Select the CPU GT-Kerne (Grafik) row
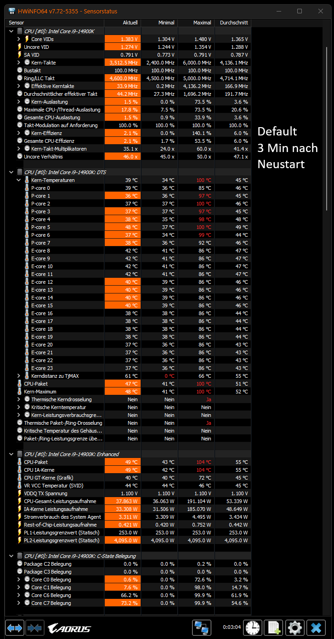This screenshot has width=334, height=639. (128, 478)
